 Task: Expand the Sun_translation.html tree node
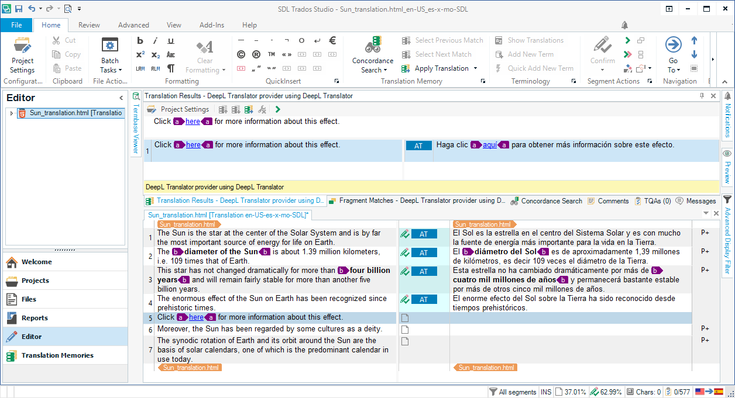[11, 113]
